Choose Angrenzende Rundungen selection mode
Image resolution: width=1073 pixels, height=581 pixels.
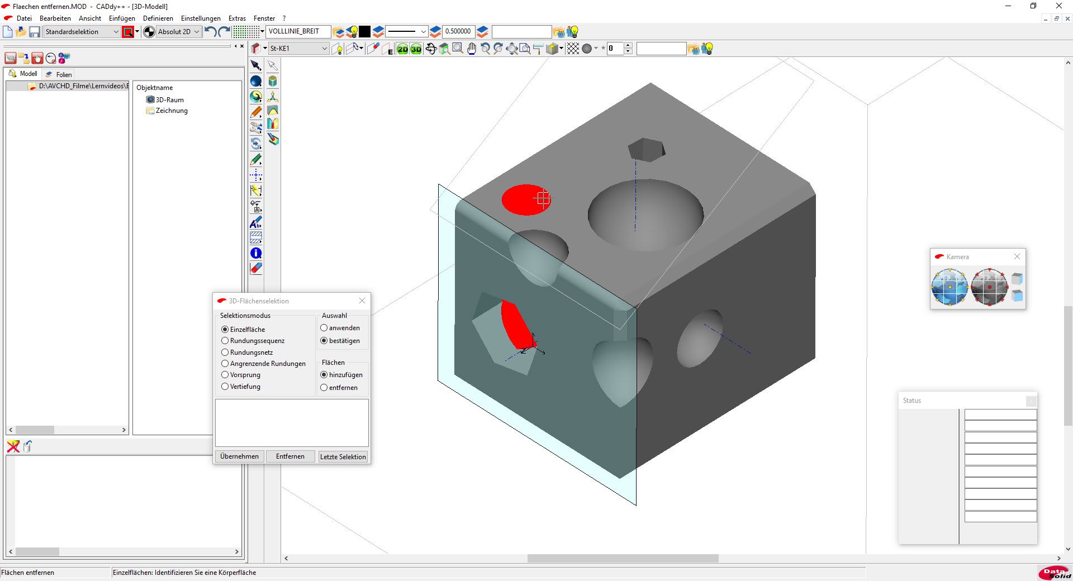[x=225, y=364]
